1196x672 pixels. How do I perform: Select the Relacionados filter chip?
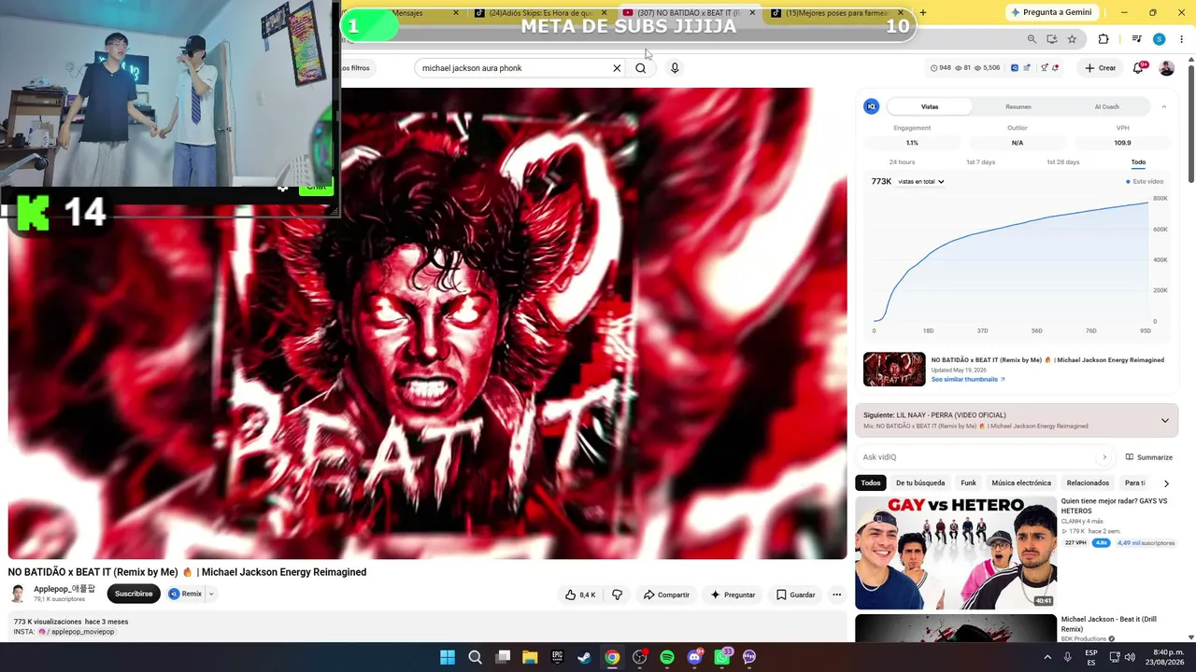pos(1088,483)
